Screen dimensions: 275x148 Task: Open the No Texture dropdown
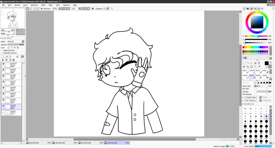[260, 101]
